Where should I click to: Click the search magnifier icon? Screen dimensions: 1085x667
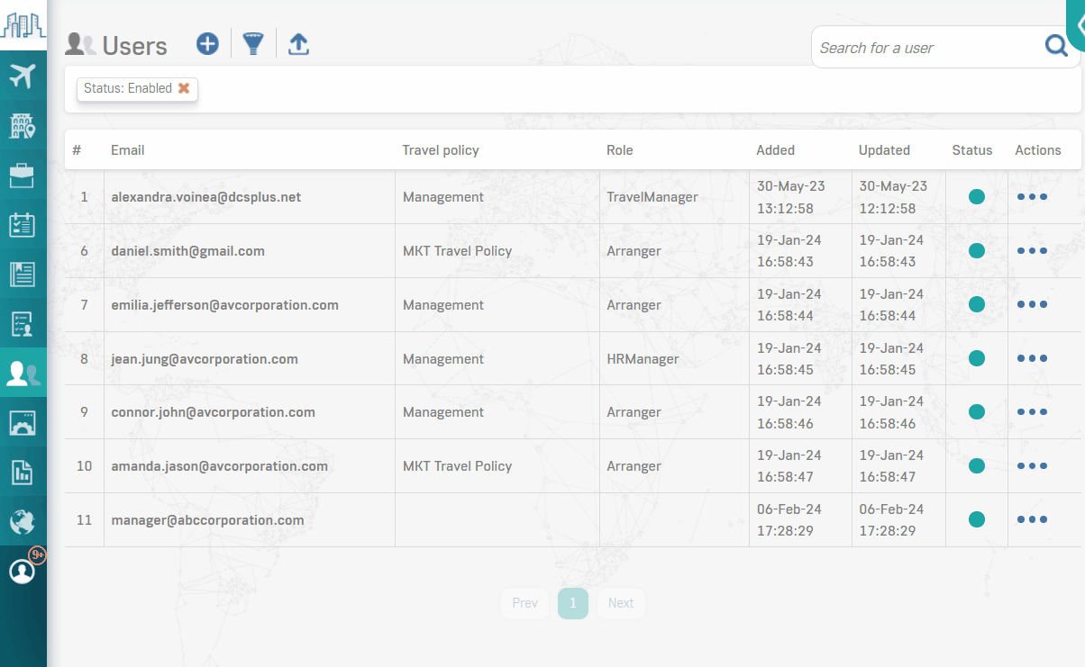tap(1055, 47)
